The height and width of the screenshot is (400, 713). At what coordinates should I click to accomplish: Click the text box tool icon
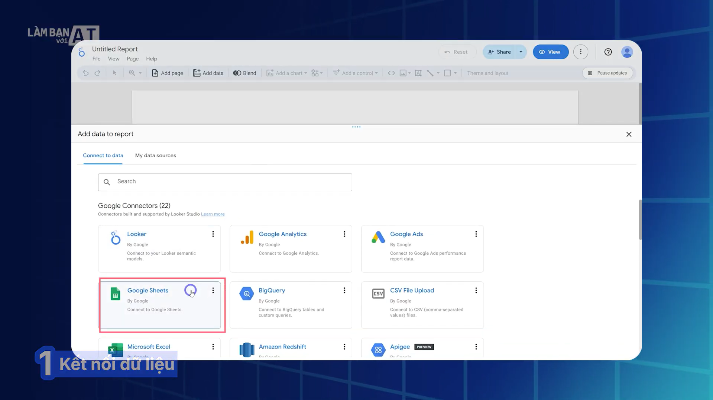coord(418,73)
